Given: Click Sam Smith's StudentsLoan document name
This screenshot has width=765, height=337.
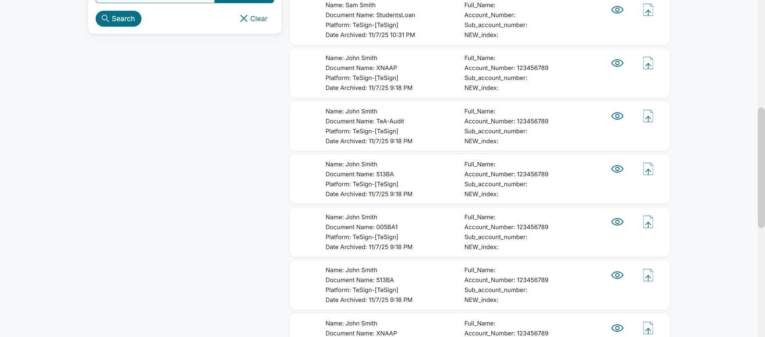Looking at the screenshot, I should pos(395,15).
